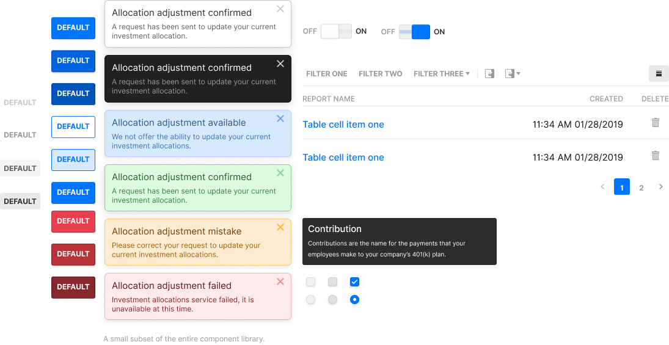Turn on the white switch that is off

point(336,32)
